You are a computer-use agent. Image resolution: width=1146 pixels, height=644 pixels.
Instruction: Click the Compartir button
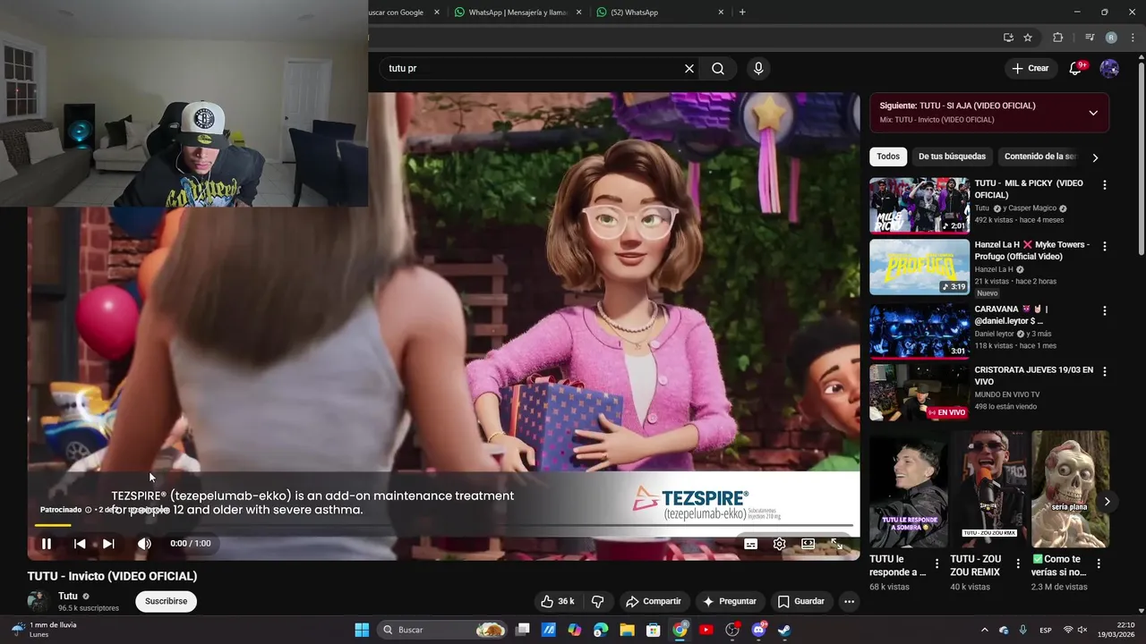tap(654, 601)
